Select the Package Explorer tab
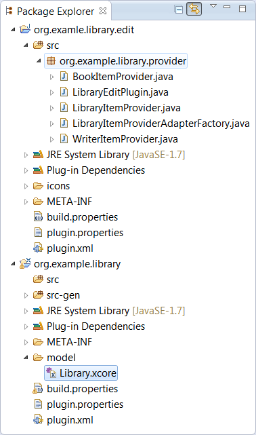The height and width of the screenshot is (435, 256). (56, 11)
